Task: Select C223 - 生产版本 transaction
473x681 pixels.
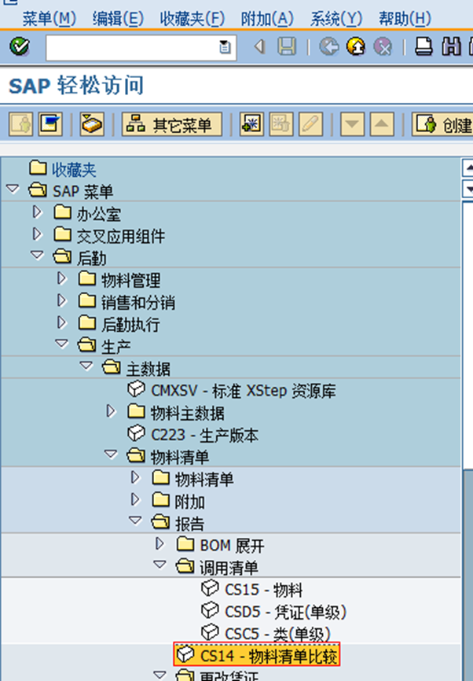Action: pos(204,435)
